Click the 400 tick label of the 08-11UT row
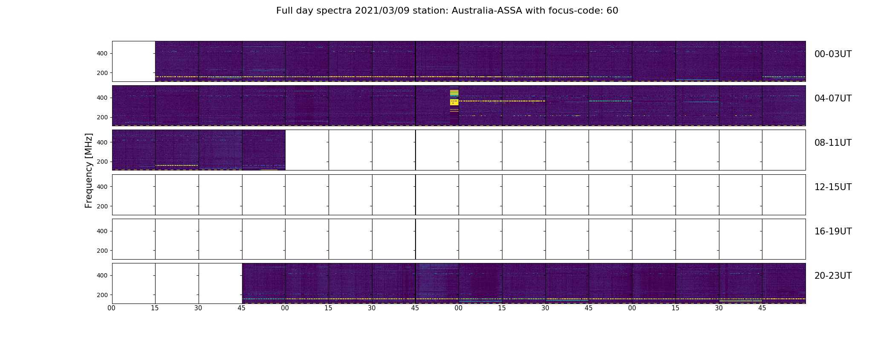This screenshot has width=895, height=341. coord(102,142)
